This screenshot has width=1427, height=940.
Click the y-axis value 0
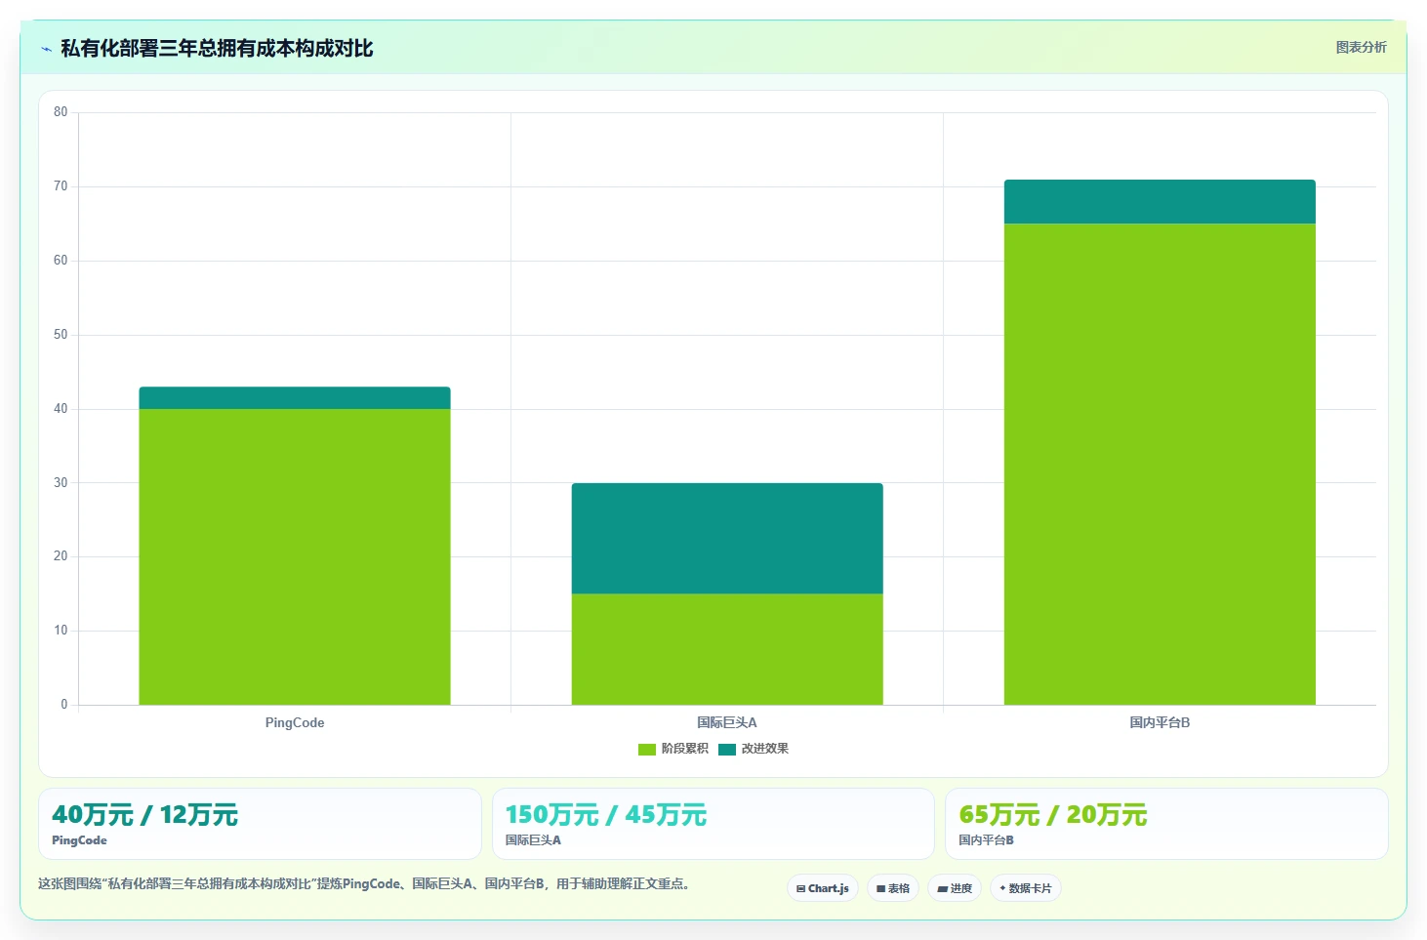[64, 705]
